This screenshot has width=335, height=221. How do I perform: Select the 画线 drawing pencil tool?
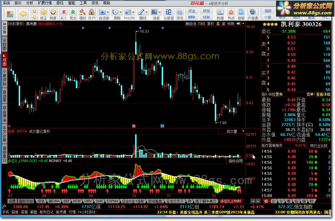[141, 14]
